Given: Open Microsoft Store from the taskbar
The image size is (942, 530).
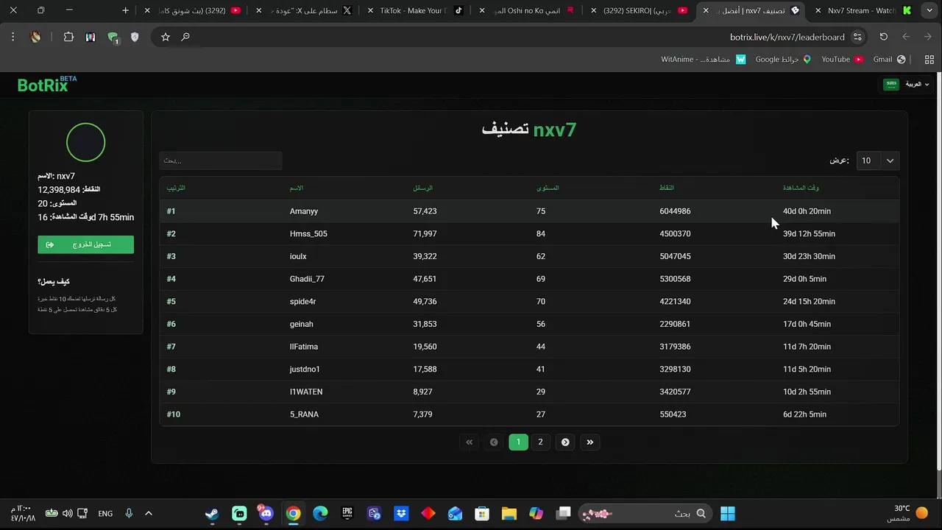Looking at the screenshot, I should click(482, 513).
